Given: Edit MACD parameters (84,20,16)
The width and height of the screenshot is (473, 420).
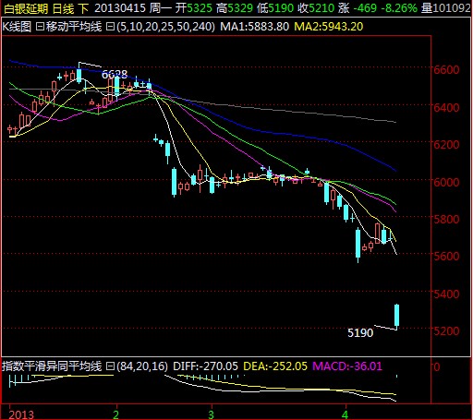Looking at the screenshot, I should (x=142, y=366).
